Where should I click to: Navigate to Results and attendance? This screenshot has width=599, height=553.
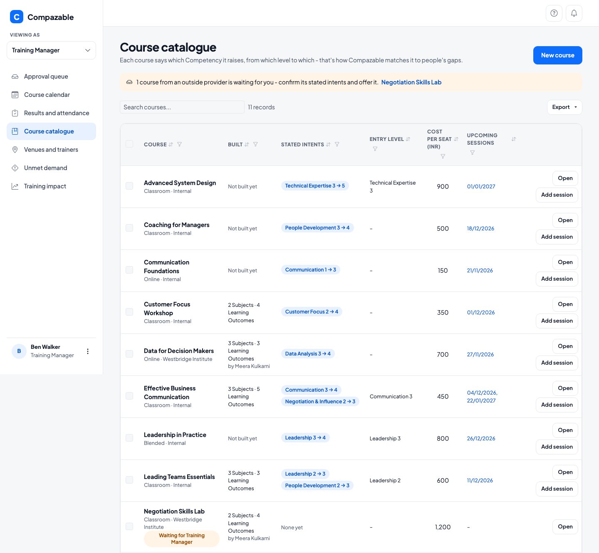52,113
